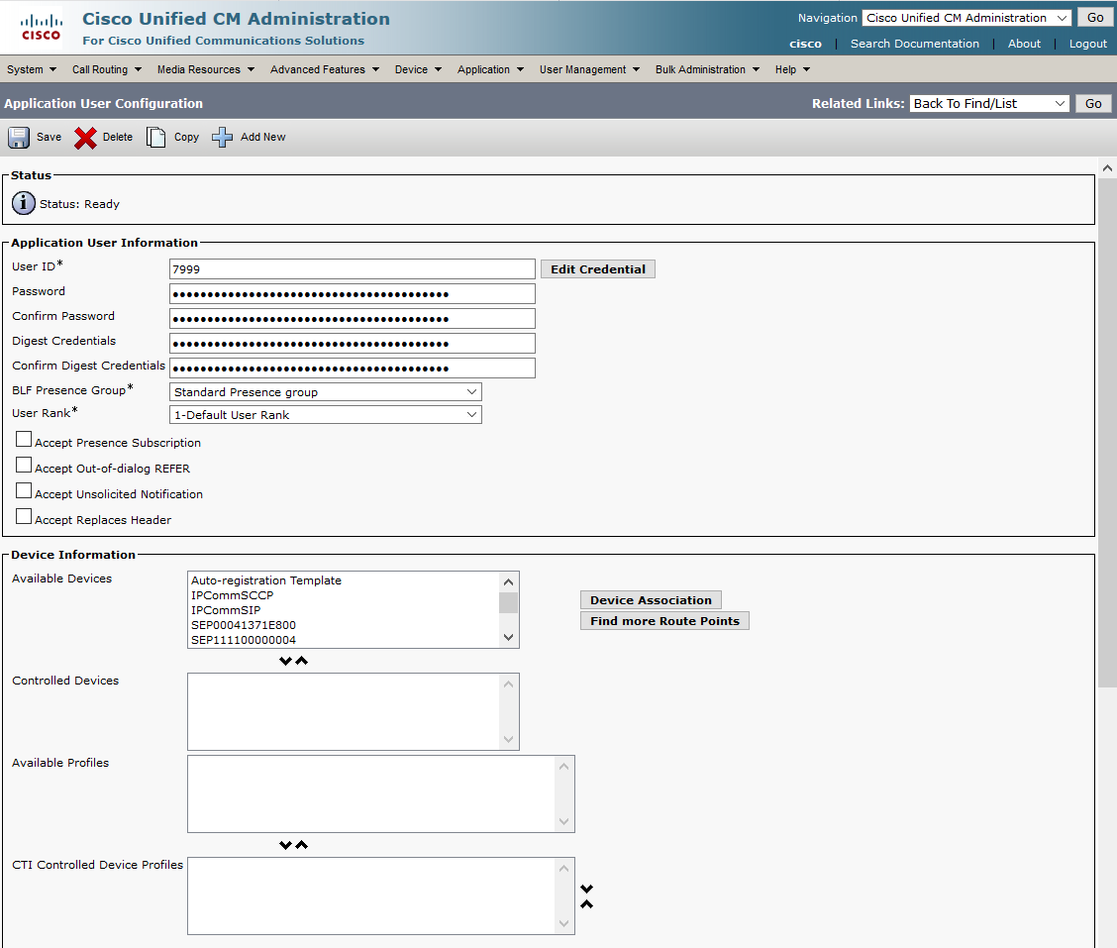The width and height of the screenshot is (1117, 948).
Task: Enable Accept Presence Subscription checkbox
Action: 24,441
